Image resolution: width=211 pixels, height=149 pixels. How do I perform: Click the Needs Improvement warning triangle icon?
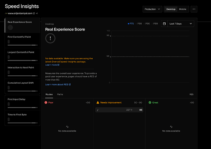coord(98,102)
